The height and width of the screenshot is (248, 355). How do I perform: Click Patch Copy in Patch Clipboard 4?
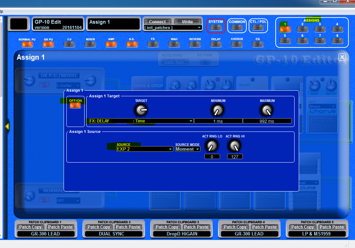coord(235,227)
